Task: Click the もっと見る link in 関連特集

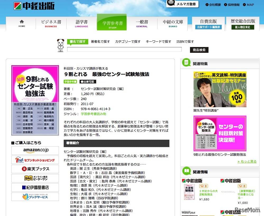Action: pyautogui.click(x=247, y=161)
